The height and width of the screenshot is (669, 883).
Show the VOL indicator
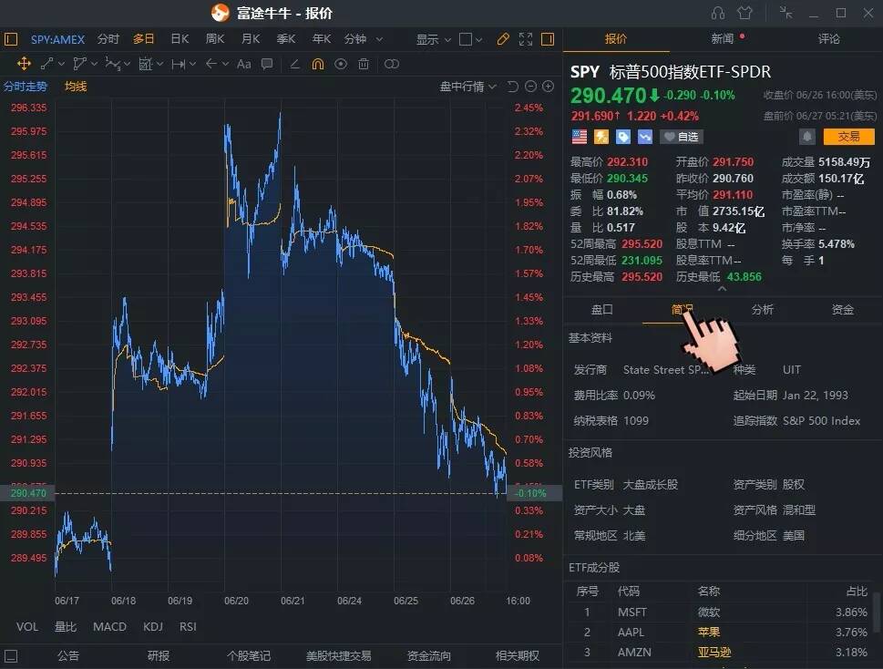coord(27,626)
